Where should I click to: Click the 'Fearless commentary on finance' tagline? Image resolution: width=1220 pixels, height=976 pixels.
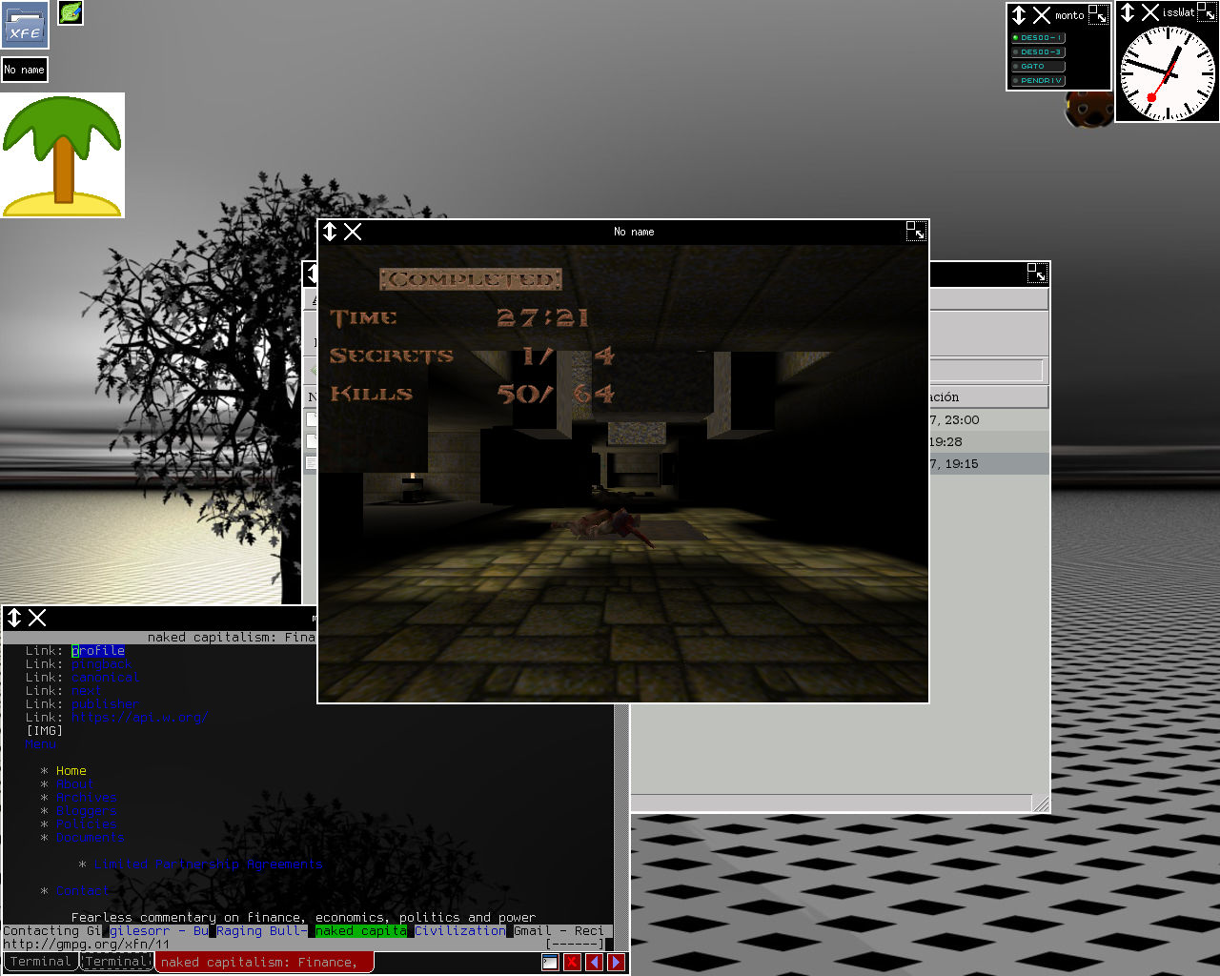(x=304, y=918)
